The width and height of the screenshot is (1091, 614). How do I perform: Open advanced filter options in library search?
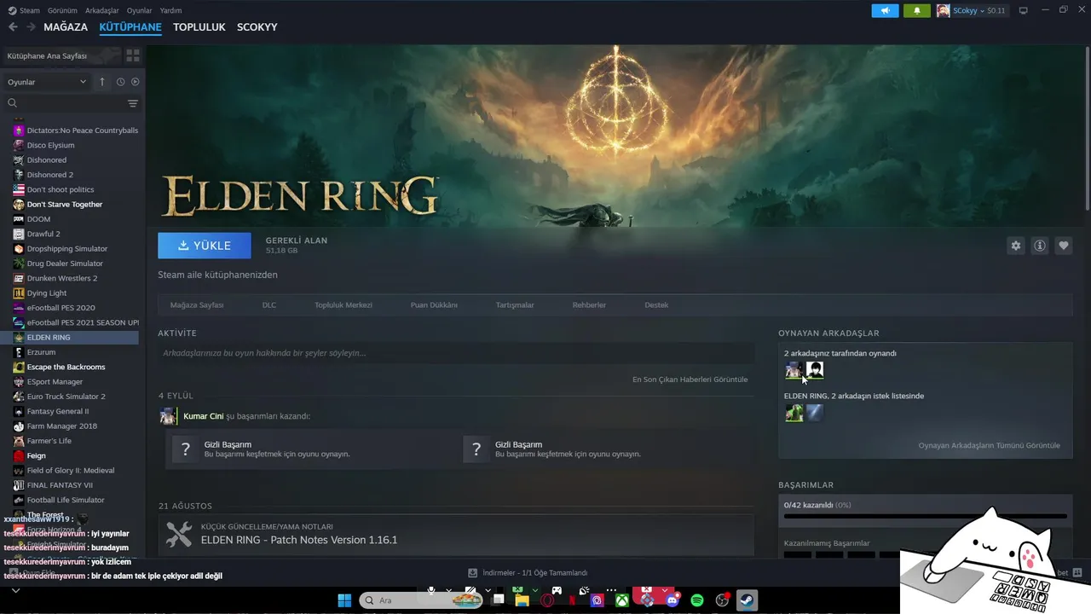(133, 103)
